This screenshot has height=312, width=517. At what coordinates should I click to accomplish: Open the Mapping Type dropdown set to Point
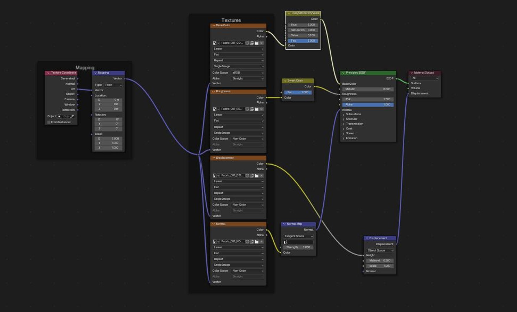pyautogui.click(x=113, y=85)
